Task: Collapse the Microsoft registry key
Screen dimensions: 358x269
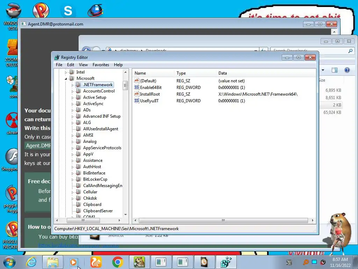Action: [x=66, y=79]
